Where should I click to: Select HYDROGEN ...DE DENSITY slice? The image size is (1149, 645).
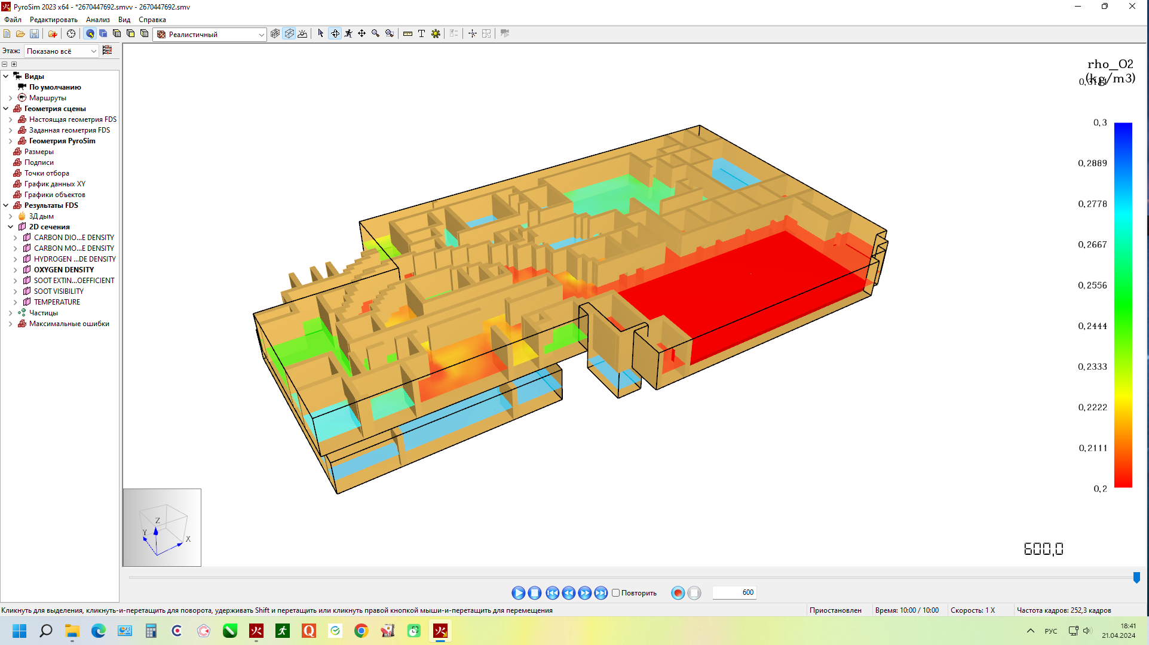point(75,259)
